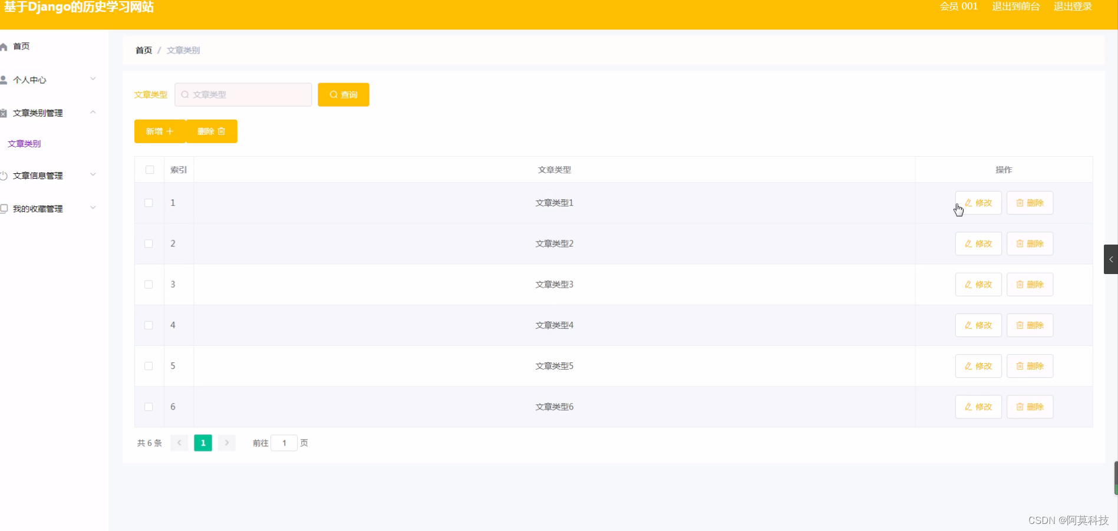The image size is (1118, 531).
Task: Click the 操作 column header
Action: pos(1004,170)
